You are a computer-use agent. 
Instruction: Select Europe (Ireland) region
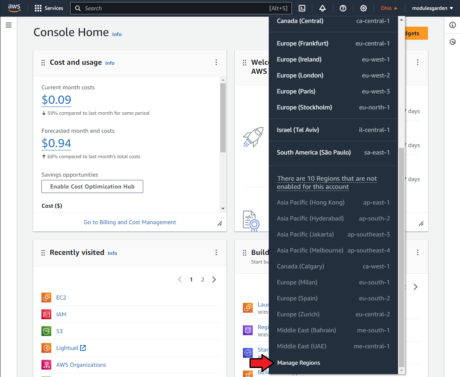click(x=333, y=59)
